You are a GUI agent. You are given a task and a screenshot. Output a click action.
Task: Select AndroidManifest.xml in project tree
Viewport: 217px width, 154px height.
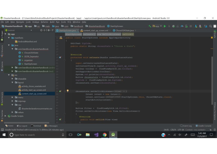pos(26,41)
